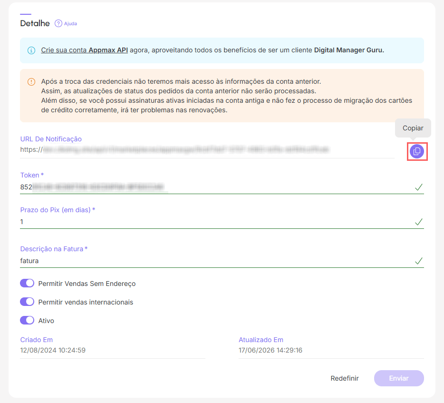Click the Atualizado Em date 17/06/2026 14:29:16
Viewport: 444px width, 403px height.
coord(270,350)
